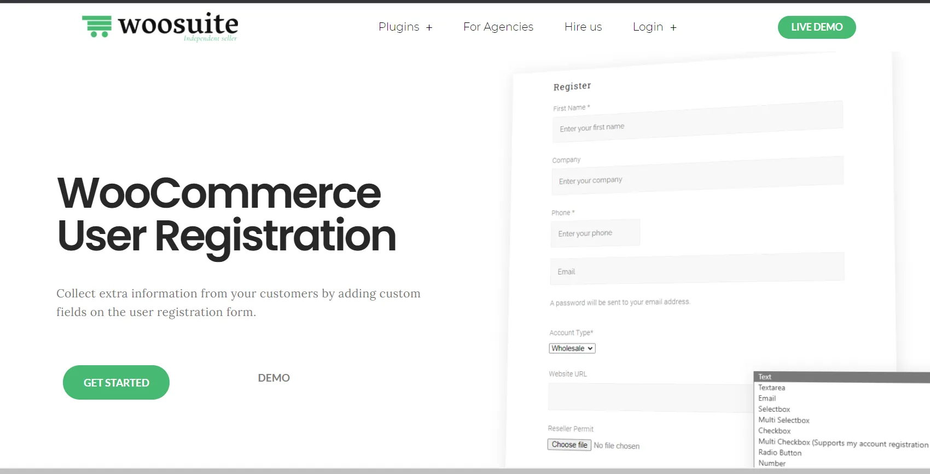Select Text in field type list

pos(842,377)
